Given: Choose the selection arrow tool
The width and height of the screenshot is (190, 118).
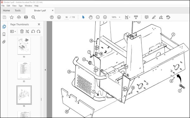Looking at the screenshot, I should [x=83, y=17].
